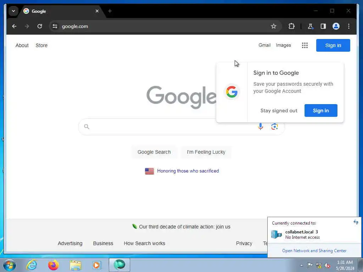This screenshot has height=272, width=363.
Task: Open Network and Sharing Center link
Action: pos(314,251)
